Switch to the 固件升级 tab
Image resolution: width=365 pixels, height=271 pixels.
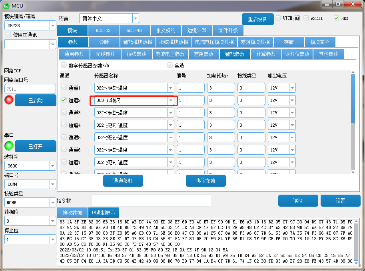click(228, 30)
